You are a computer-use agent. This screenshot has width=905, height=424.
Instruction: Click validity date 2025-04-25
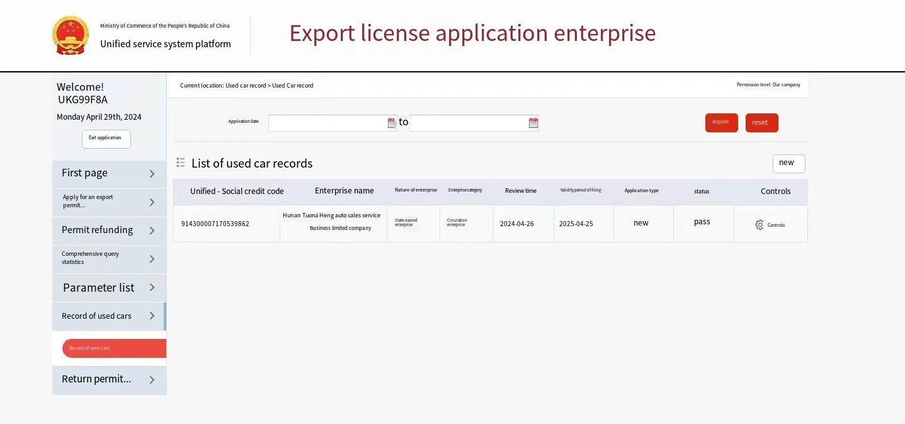[x=576, y=224]
